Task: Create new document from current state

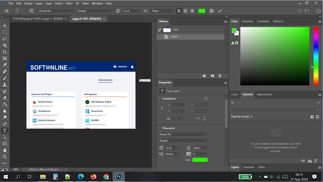Action: click(204, 76)
